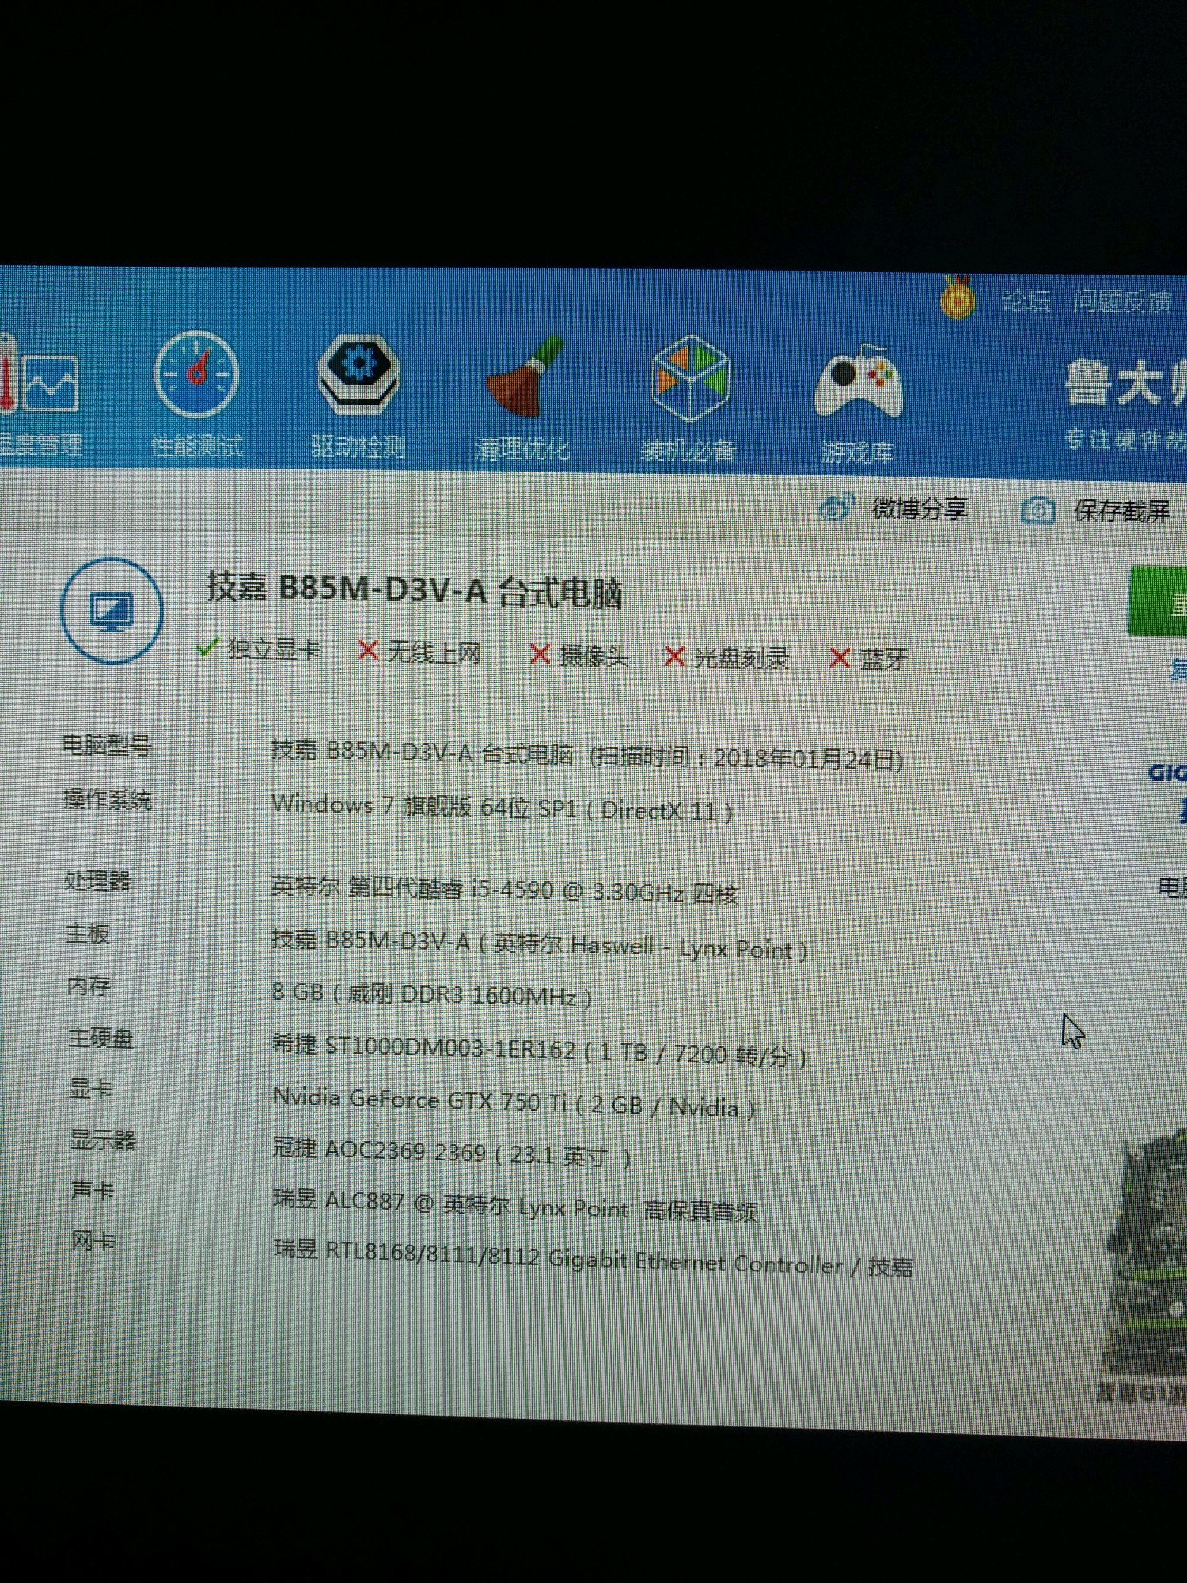The height and width of the screenshot is (1583, 1187).
Task: Click the wireless internet X indicator
Action: click(x=368, y=651)
